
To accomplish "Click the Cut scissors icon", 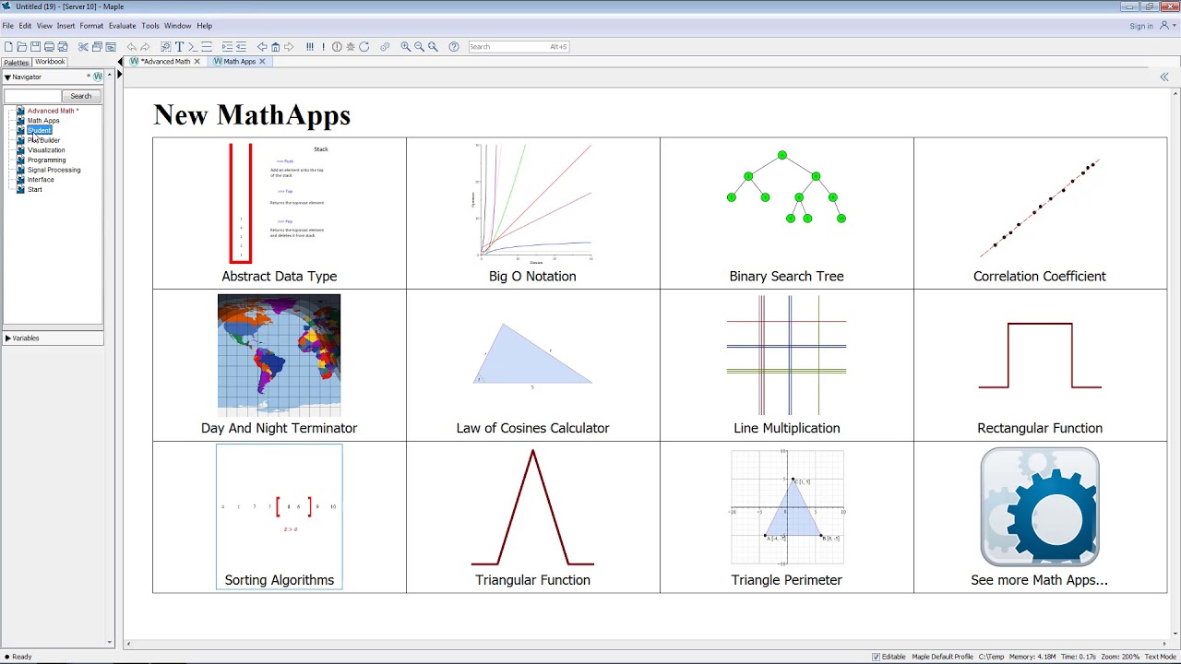I will [83, 46].
